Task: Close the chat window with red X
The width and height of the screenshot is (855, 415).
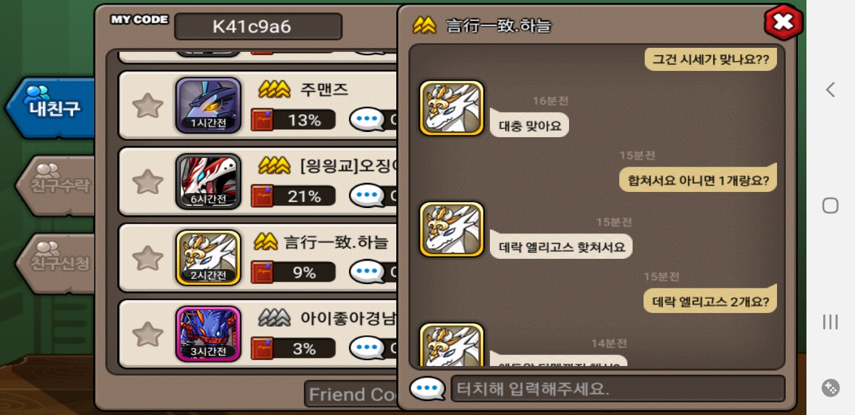Action: (783, 22)
